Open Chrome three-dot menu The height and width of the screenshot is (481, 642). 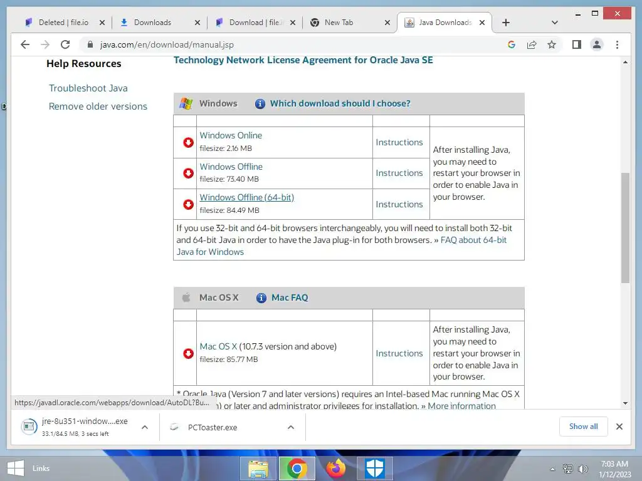point(617,44)
